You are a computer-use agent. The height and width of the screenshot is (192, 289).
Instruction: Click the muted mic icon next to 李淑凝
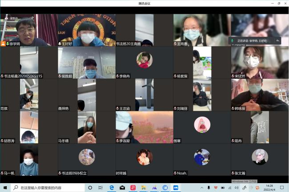point(117,141)
